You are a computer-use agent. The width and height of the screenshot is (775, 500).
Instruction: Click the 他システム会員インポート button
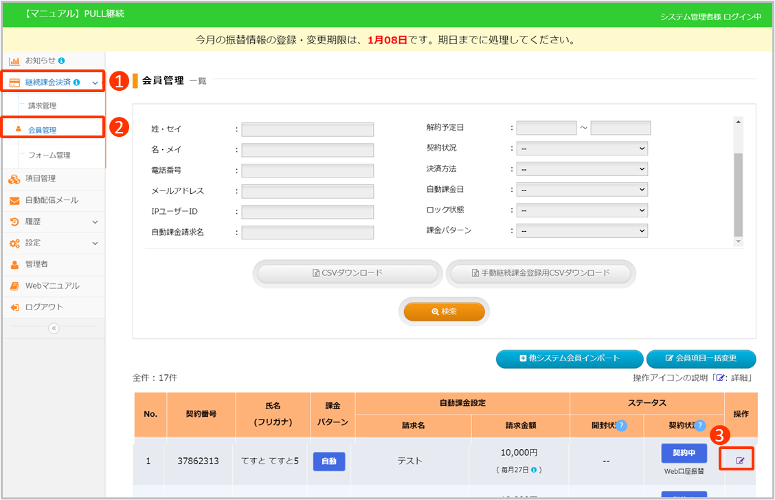point(570,358)
